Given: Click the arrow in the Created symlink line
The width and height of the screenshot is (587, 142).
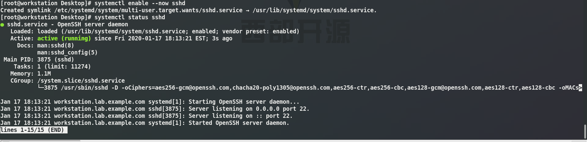Looking at the screenshot, I should coord(247,10).
